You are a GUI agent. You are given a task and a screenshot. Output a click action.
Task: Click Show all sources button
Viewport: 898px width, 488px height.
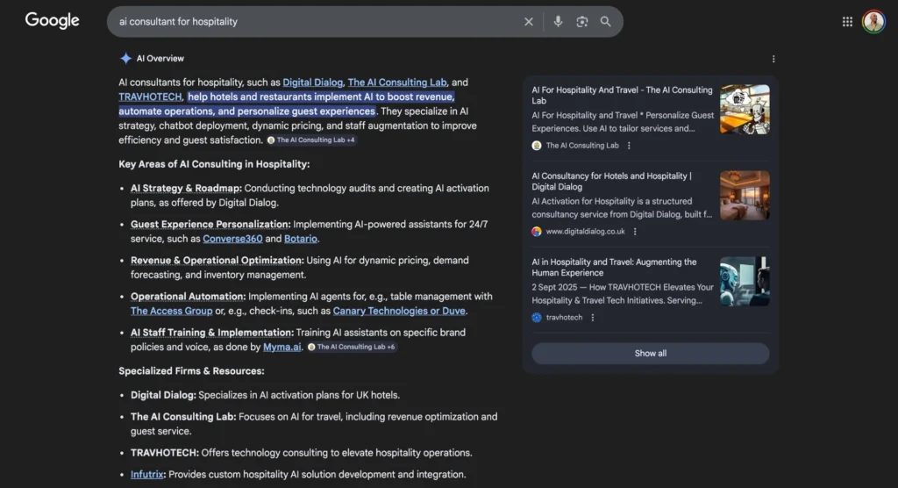click(x=650, y=353)
